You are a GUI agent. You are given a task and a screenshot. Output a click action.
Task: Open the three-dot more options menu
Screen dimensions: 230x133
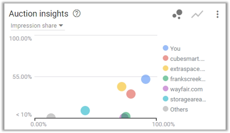click(217, 14)
